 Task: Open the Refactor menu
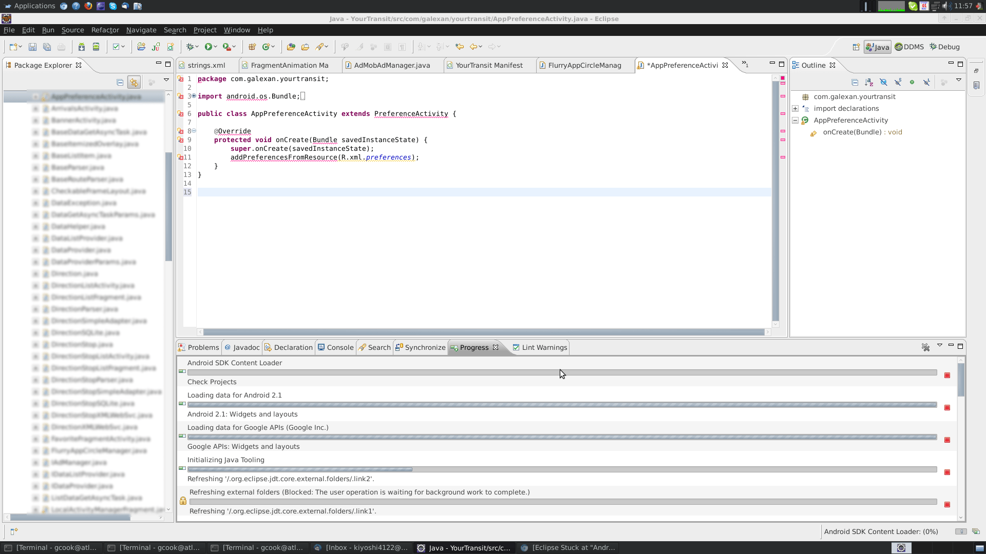click(105, 30)
